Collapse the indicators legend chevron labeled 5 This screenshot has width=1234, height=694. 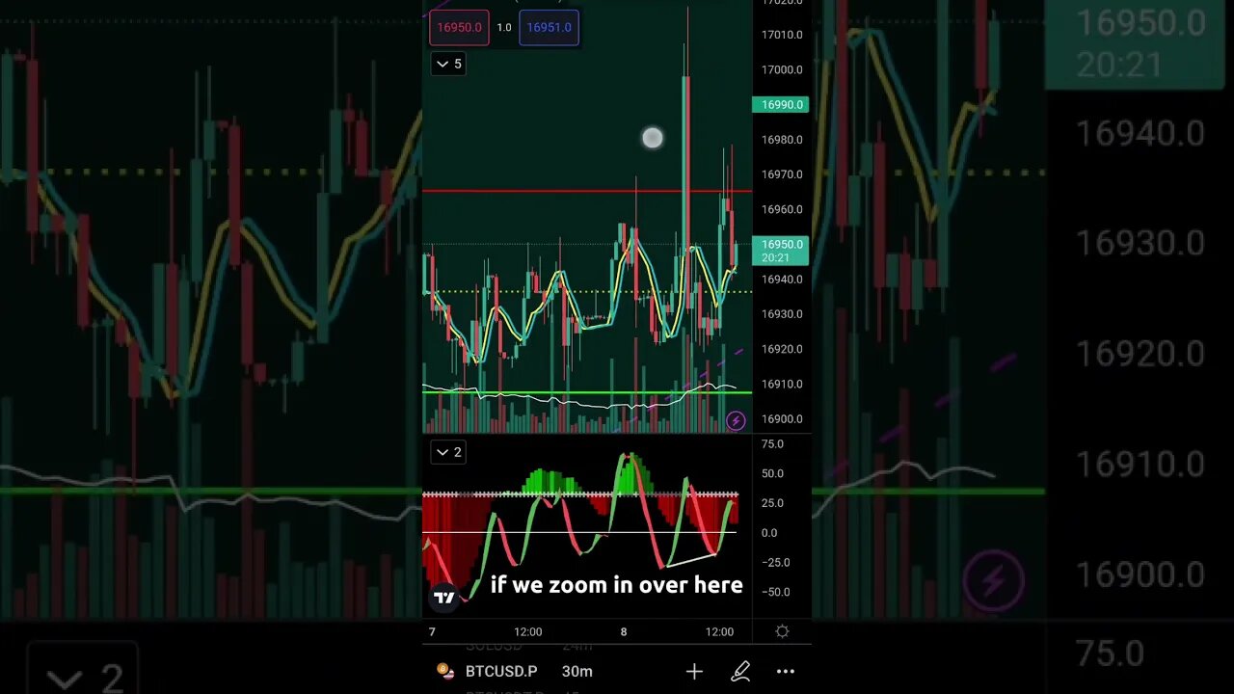pyautogui.click(x=448, y=64)
